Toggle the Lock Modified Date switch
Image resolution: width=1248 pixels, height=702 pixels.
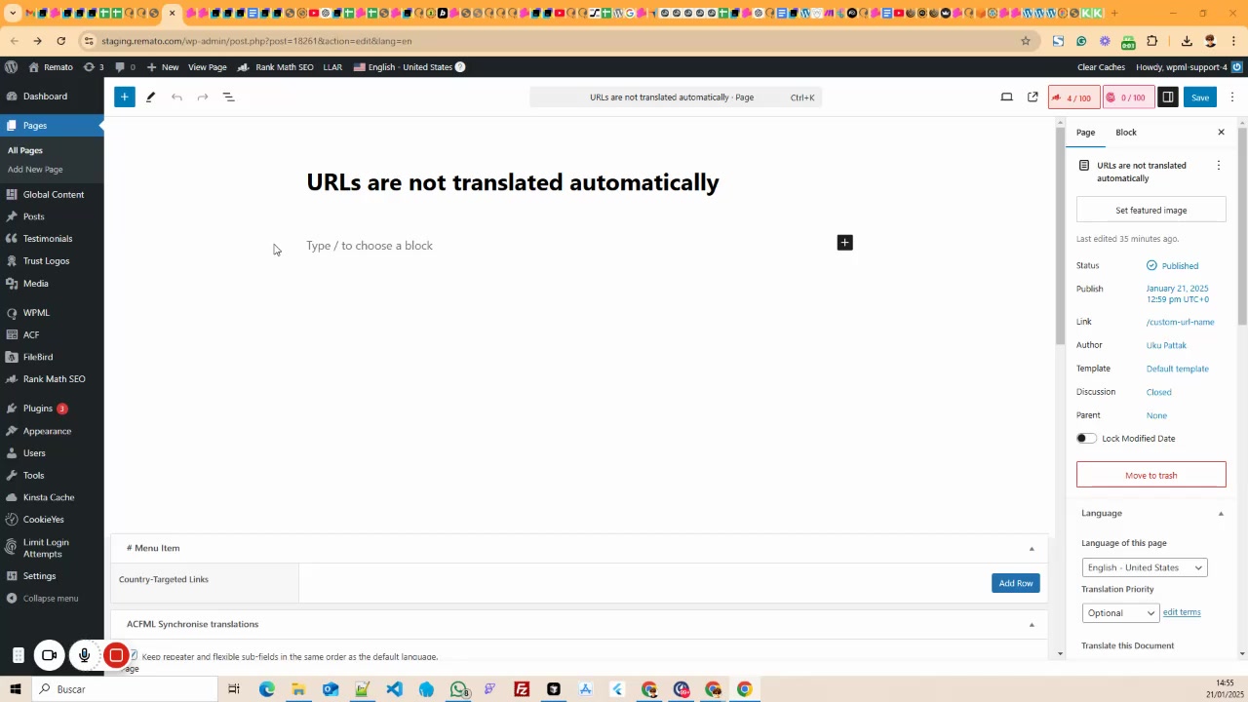tap(1086, 439)
